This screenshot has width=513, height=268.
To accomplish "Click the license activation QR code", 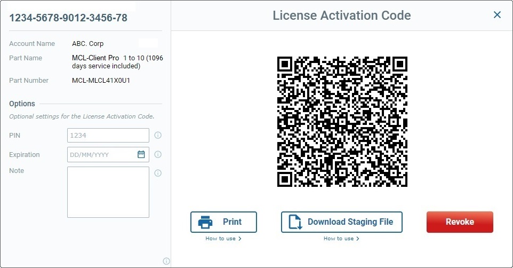I will tap(342, 122).
